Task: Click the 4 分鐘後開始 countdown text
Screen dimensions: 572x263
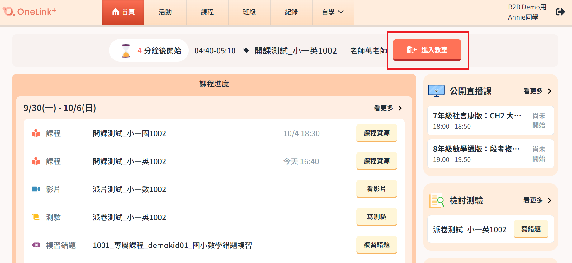Action: pos(159,51)
